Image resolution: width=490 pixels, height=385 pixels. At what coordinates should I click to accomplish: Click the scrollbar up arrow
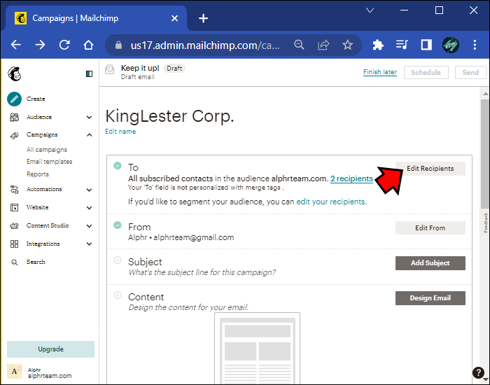click(x=485, y=93)
